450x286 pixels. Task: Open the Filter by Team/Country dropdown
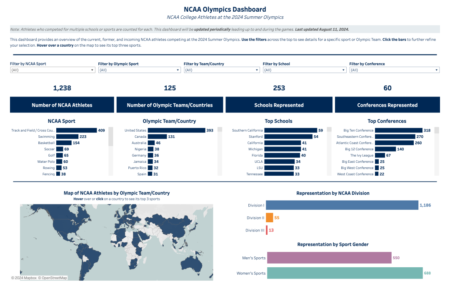tap(222, 70)
